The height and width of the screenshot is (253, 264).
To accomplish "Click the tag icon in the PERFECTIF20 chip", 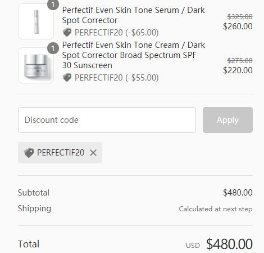I will (29, 153).
